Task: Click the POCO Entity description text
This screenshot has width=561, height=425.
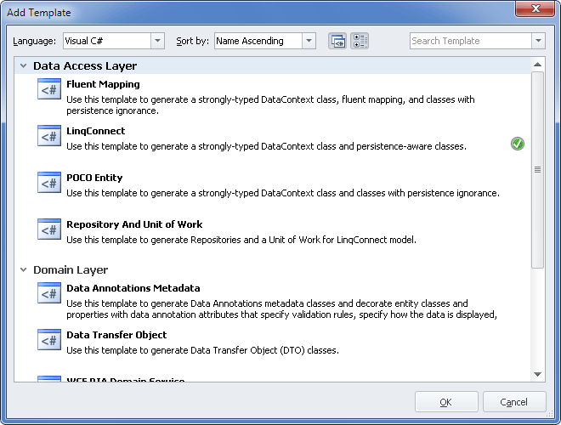Action: (283, 193)
